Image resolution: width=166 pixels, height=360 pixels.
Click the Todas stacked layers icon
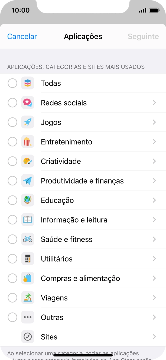coord(28,83)
